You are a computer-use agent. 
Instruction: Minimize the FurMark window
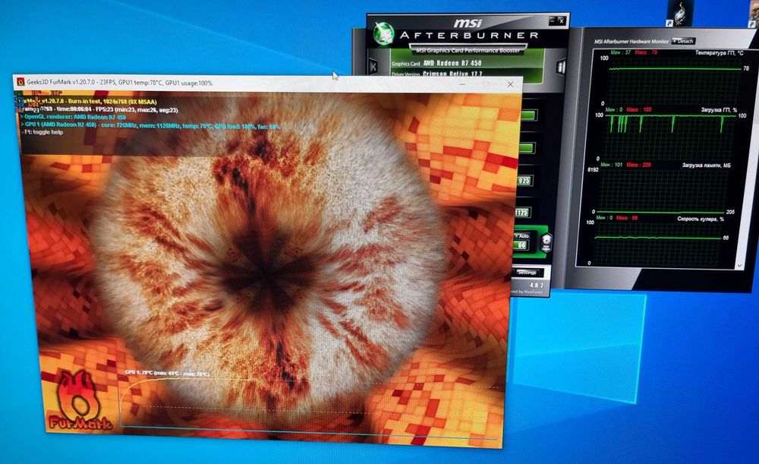coord(463,84)
